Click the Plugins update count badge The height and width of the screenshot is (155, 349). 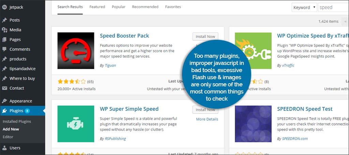point(27,111)
